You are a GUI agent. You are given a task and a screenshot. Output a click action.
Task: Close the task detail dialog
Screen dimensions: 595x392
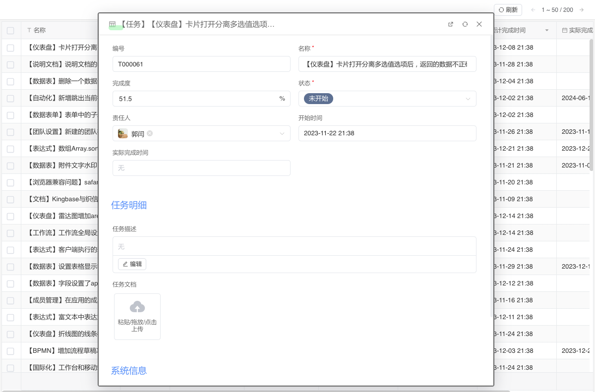click(478, 24)
